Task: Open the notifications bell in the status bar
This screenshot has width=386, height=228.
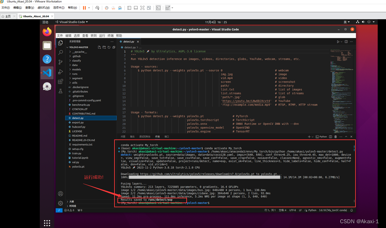Action: pyautogui.click(x=351, y=210)
